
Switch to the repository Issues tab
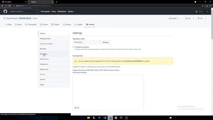coord(18,24)
